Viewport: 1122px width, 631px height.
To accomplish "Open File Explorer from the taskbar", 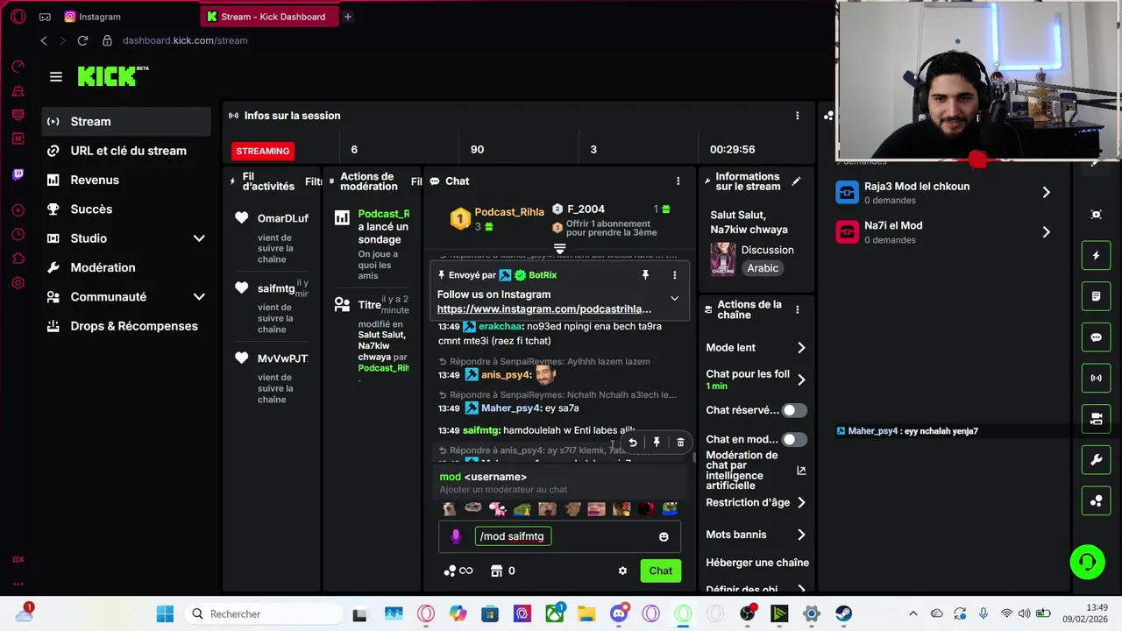I will pos(586,614).
